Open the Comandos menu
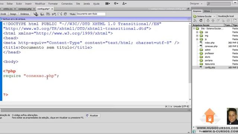 point(67,4)
